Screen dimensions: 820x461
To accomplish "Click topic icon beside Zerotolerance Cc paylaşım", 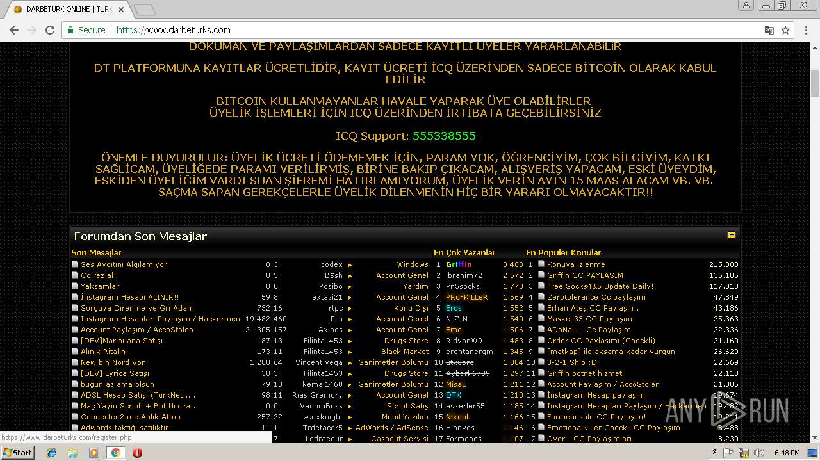I will pyautogui.click(x=541, y=297).
